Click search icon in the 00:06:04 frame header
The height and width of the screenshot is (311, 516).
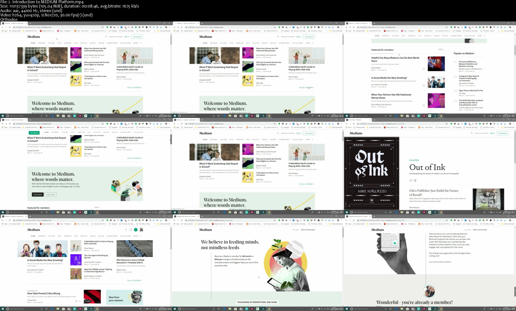coord(126,230)
